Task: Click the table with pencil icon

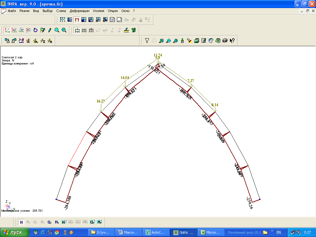Action: 204,41
